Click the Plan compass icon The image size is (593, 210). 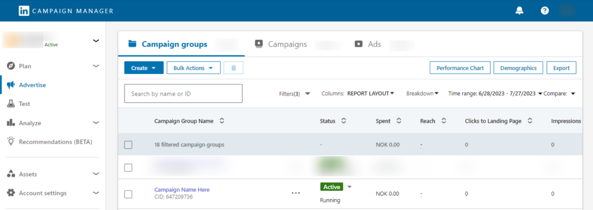[11, 66]
